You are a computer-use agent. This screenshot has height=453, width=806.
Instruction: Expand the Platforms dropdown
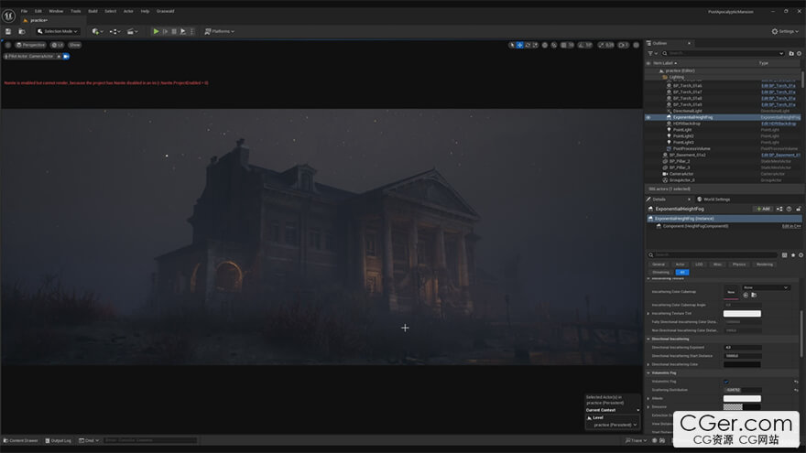tap(220, 31)
